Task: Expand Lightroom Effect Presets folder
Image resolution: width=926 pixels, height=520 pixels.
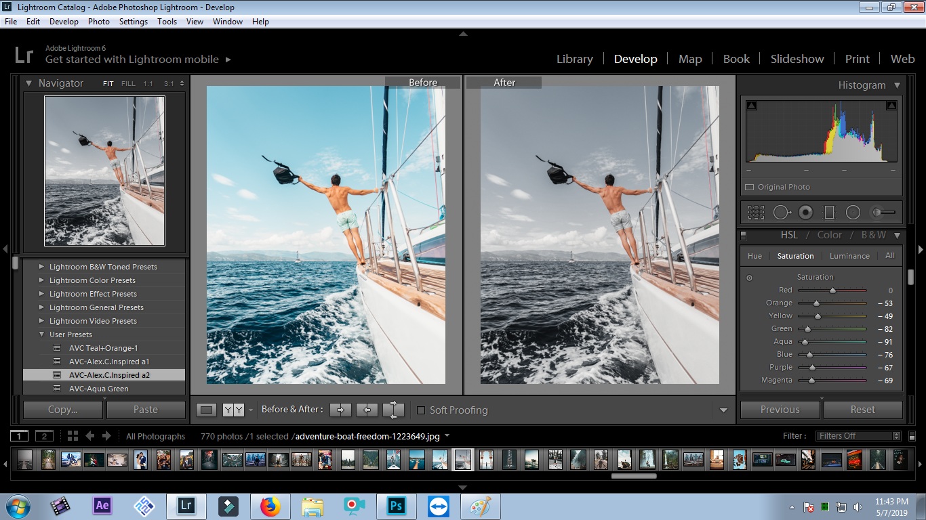Action: pos(42,294)
